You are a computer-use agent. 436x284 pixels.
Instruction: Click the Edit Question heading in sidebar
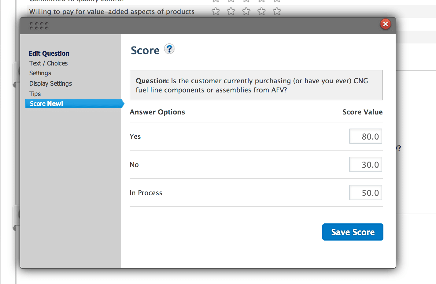49,54
